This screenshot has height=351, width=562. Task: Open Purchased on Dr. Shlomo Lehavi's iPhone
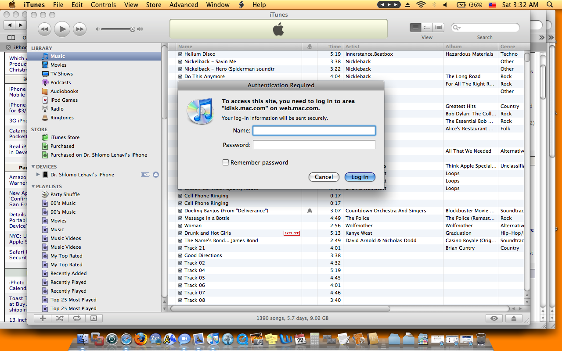tap(94, 155)
